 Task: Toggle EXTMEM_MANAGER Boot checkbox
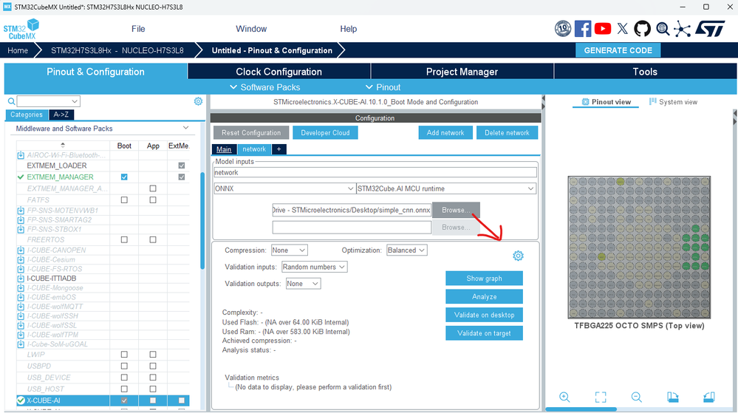124,177
